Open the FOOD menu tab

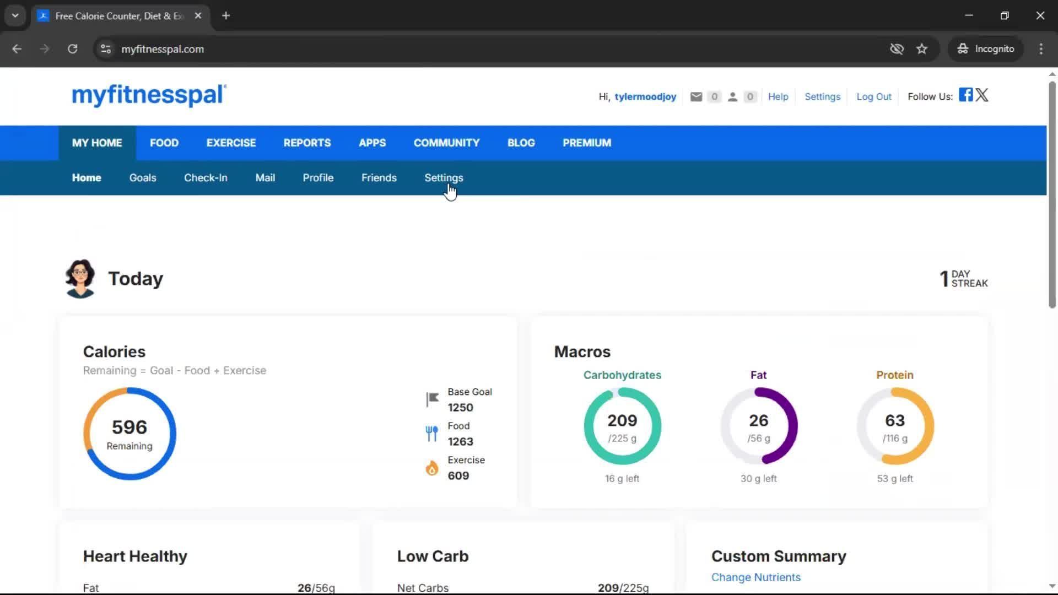[x=164, y=143]
